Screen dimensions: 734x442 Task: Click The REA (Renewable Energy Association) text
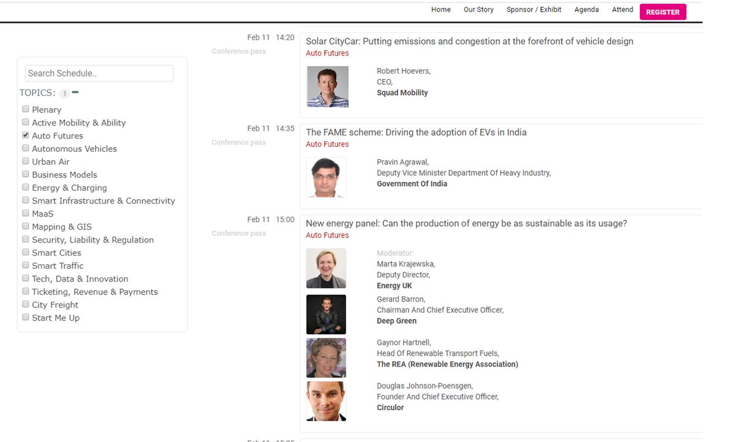tap(447, 365)
